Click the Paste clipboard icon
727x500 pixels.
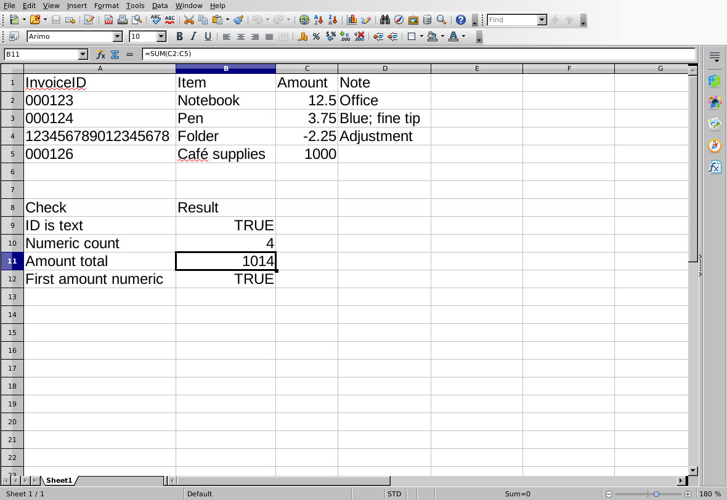(x=217, y=20)
